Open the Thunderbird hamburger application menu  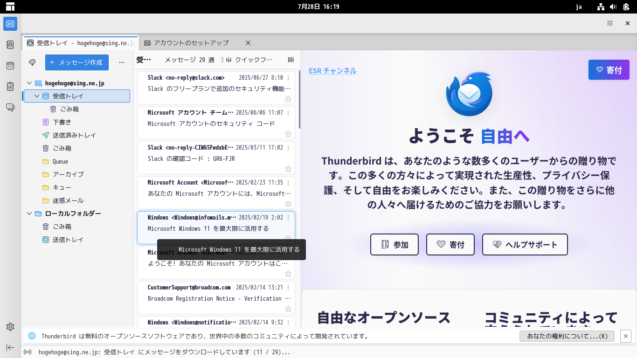(610, 23)
